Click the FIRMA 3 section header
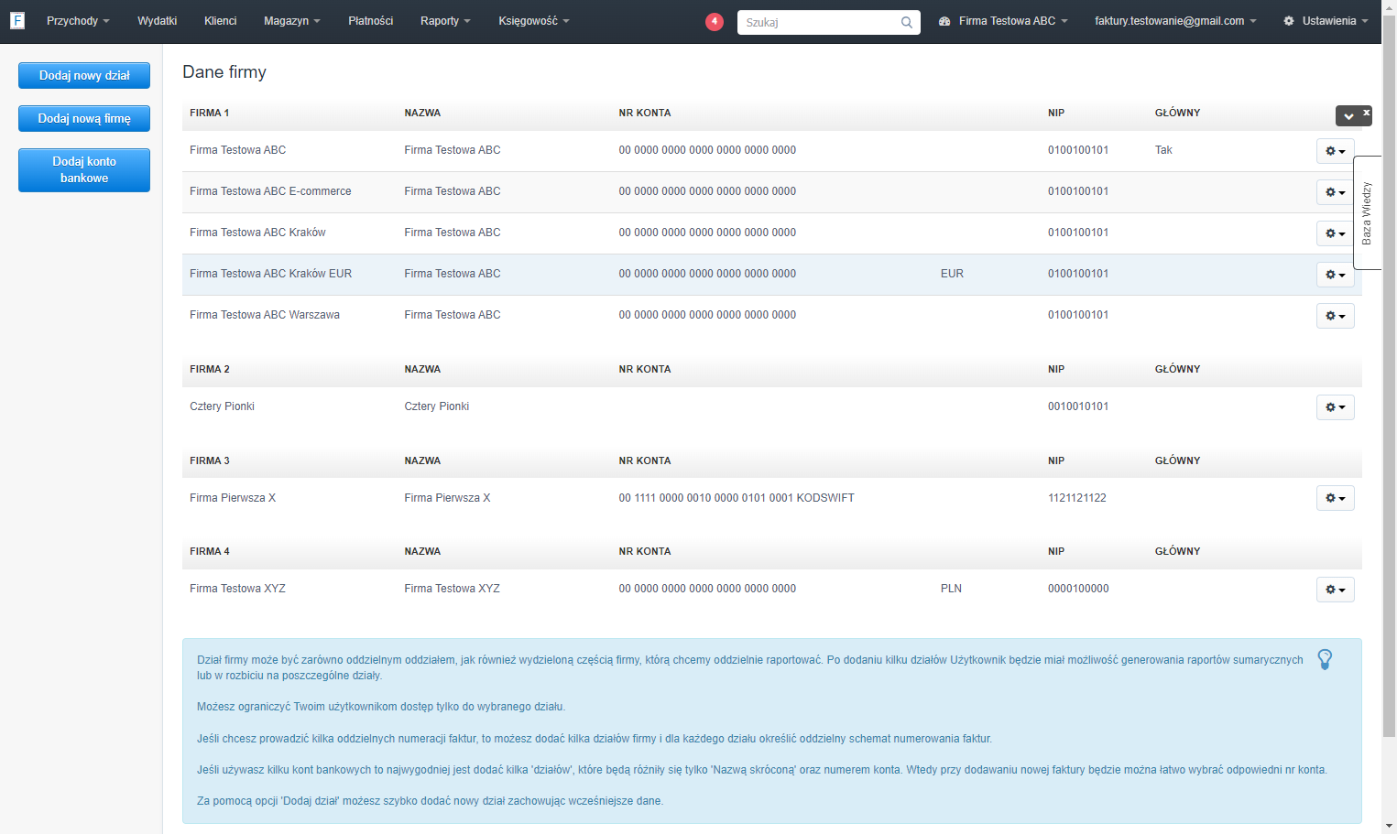The image size is (1397, 834). click(210, 460)
